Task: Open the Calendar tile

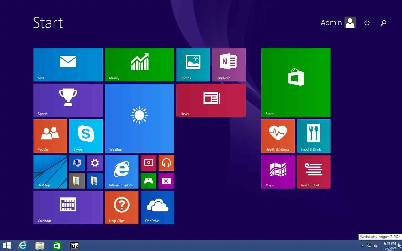Action: tap(68, 207)
